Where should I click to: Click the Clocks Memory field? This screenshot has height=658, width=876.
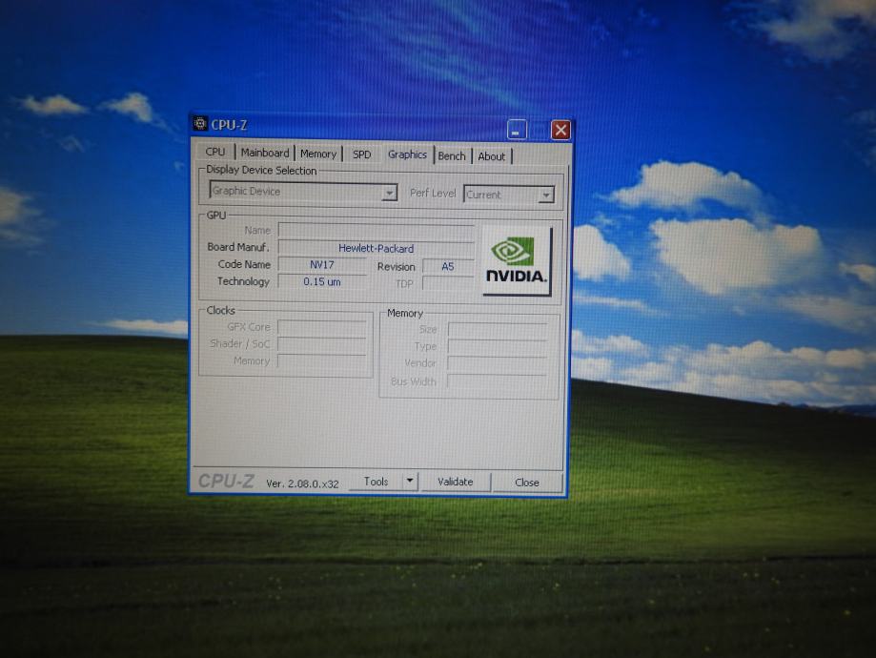point(322,361)
